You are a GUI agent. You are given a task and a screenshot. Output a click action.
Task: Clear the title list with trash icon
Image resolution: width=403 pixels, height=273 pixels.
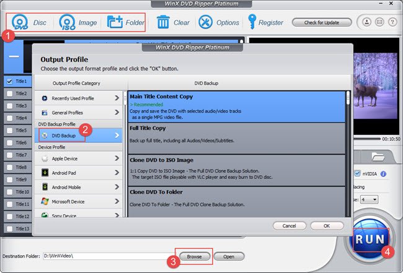pos(163,22)
